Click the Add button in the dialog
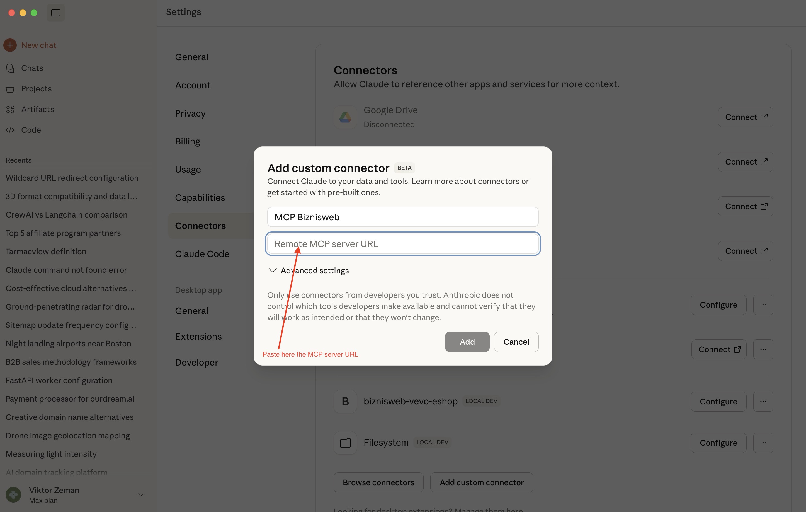 [x=467, y=342]
